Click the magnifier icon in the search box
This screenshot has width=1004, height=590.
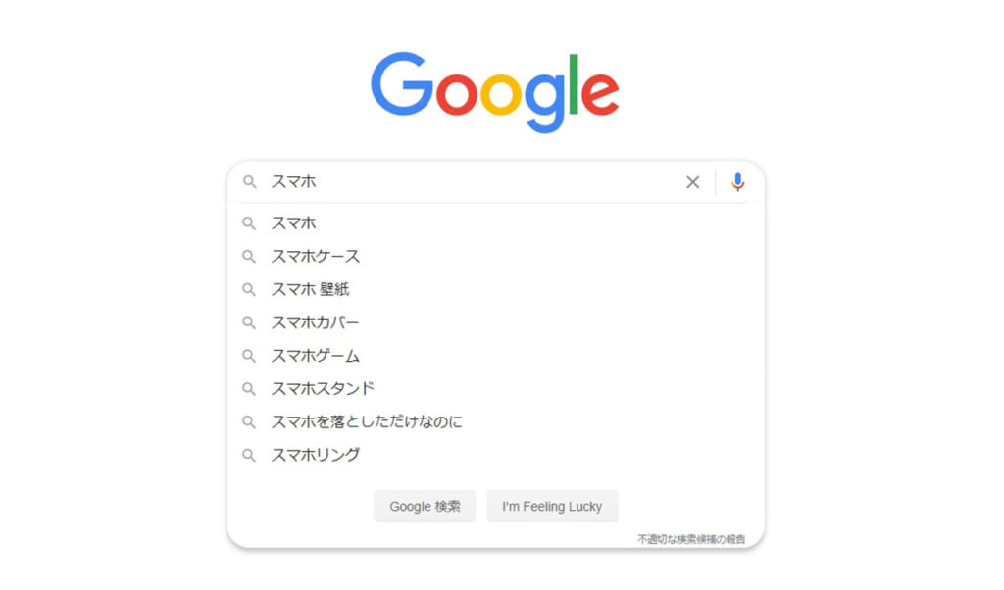(250, 182)
